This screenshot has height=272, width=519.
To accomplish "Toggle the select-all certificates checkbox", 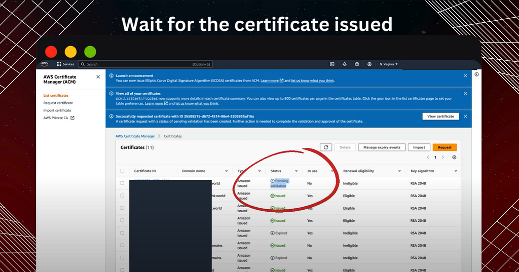I will 122,171.
